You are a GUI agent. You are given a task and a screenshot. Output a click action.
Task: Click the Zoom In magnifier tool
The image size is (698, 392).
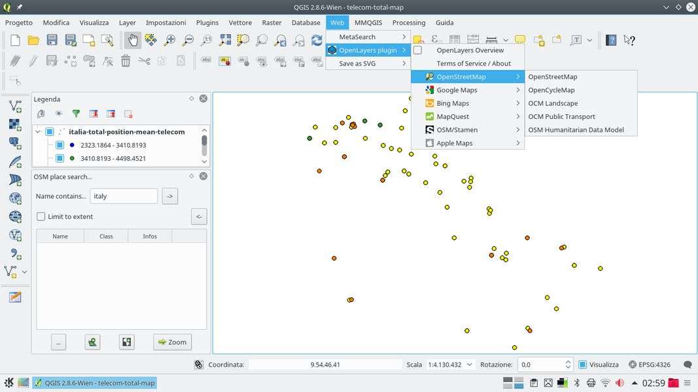169,41
